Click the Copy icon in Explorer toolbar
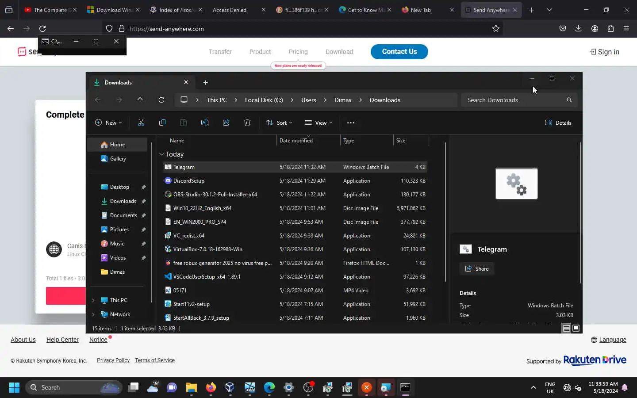 pyautogui.click(x=162, y=122)
